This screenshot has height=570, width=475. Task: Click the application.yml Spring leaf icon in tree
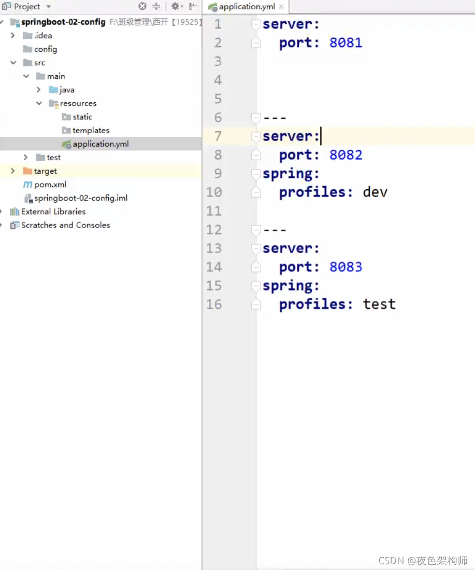click(66, 144)
